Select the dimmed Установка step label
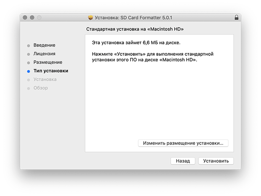261x196 pixels. pyautogui.click(x=45, y=80)
